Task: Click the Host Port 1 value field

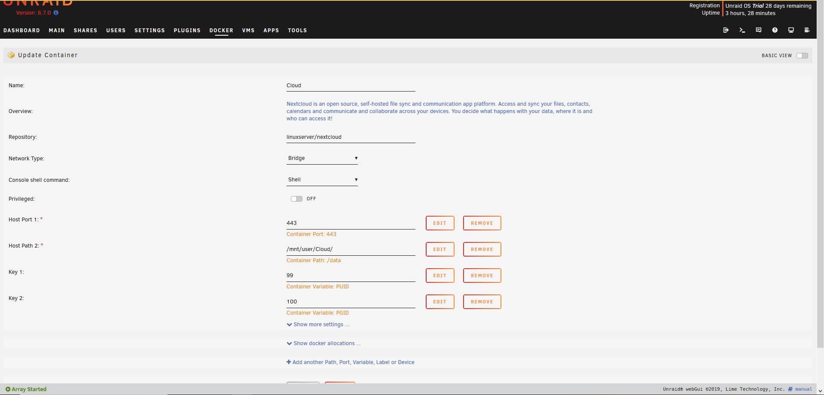Action: 351,223
